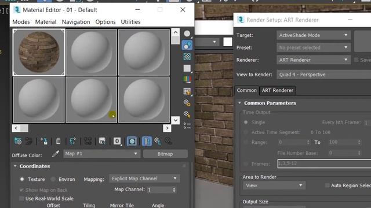Open the Material menu
371x208 pixels.
pyautogui.click(x=46, y=22)
